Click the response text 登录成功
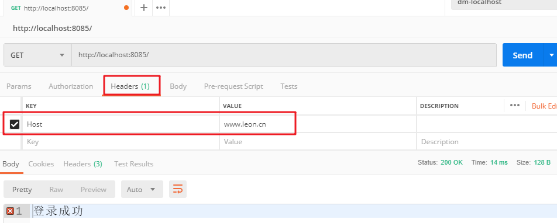 pos(59,211)
